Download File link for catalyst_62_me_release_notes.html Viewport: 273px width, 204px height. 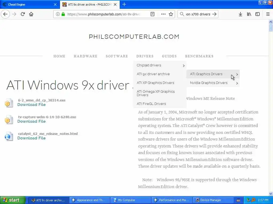click(31, 138)
